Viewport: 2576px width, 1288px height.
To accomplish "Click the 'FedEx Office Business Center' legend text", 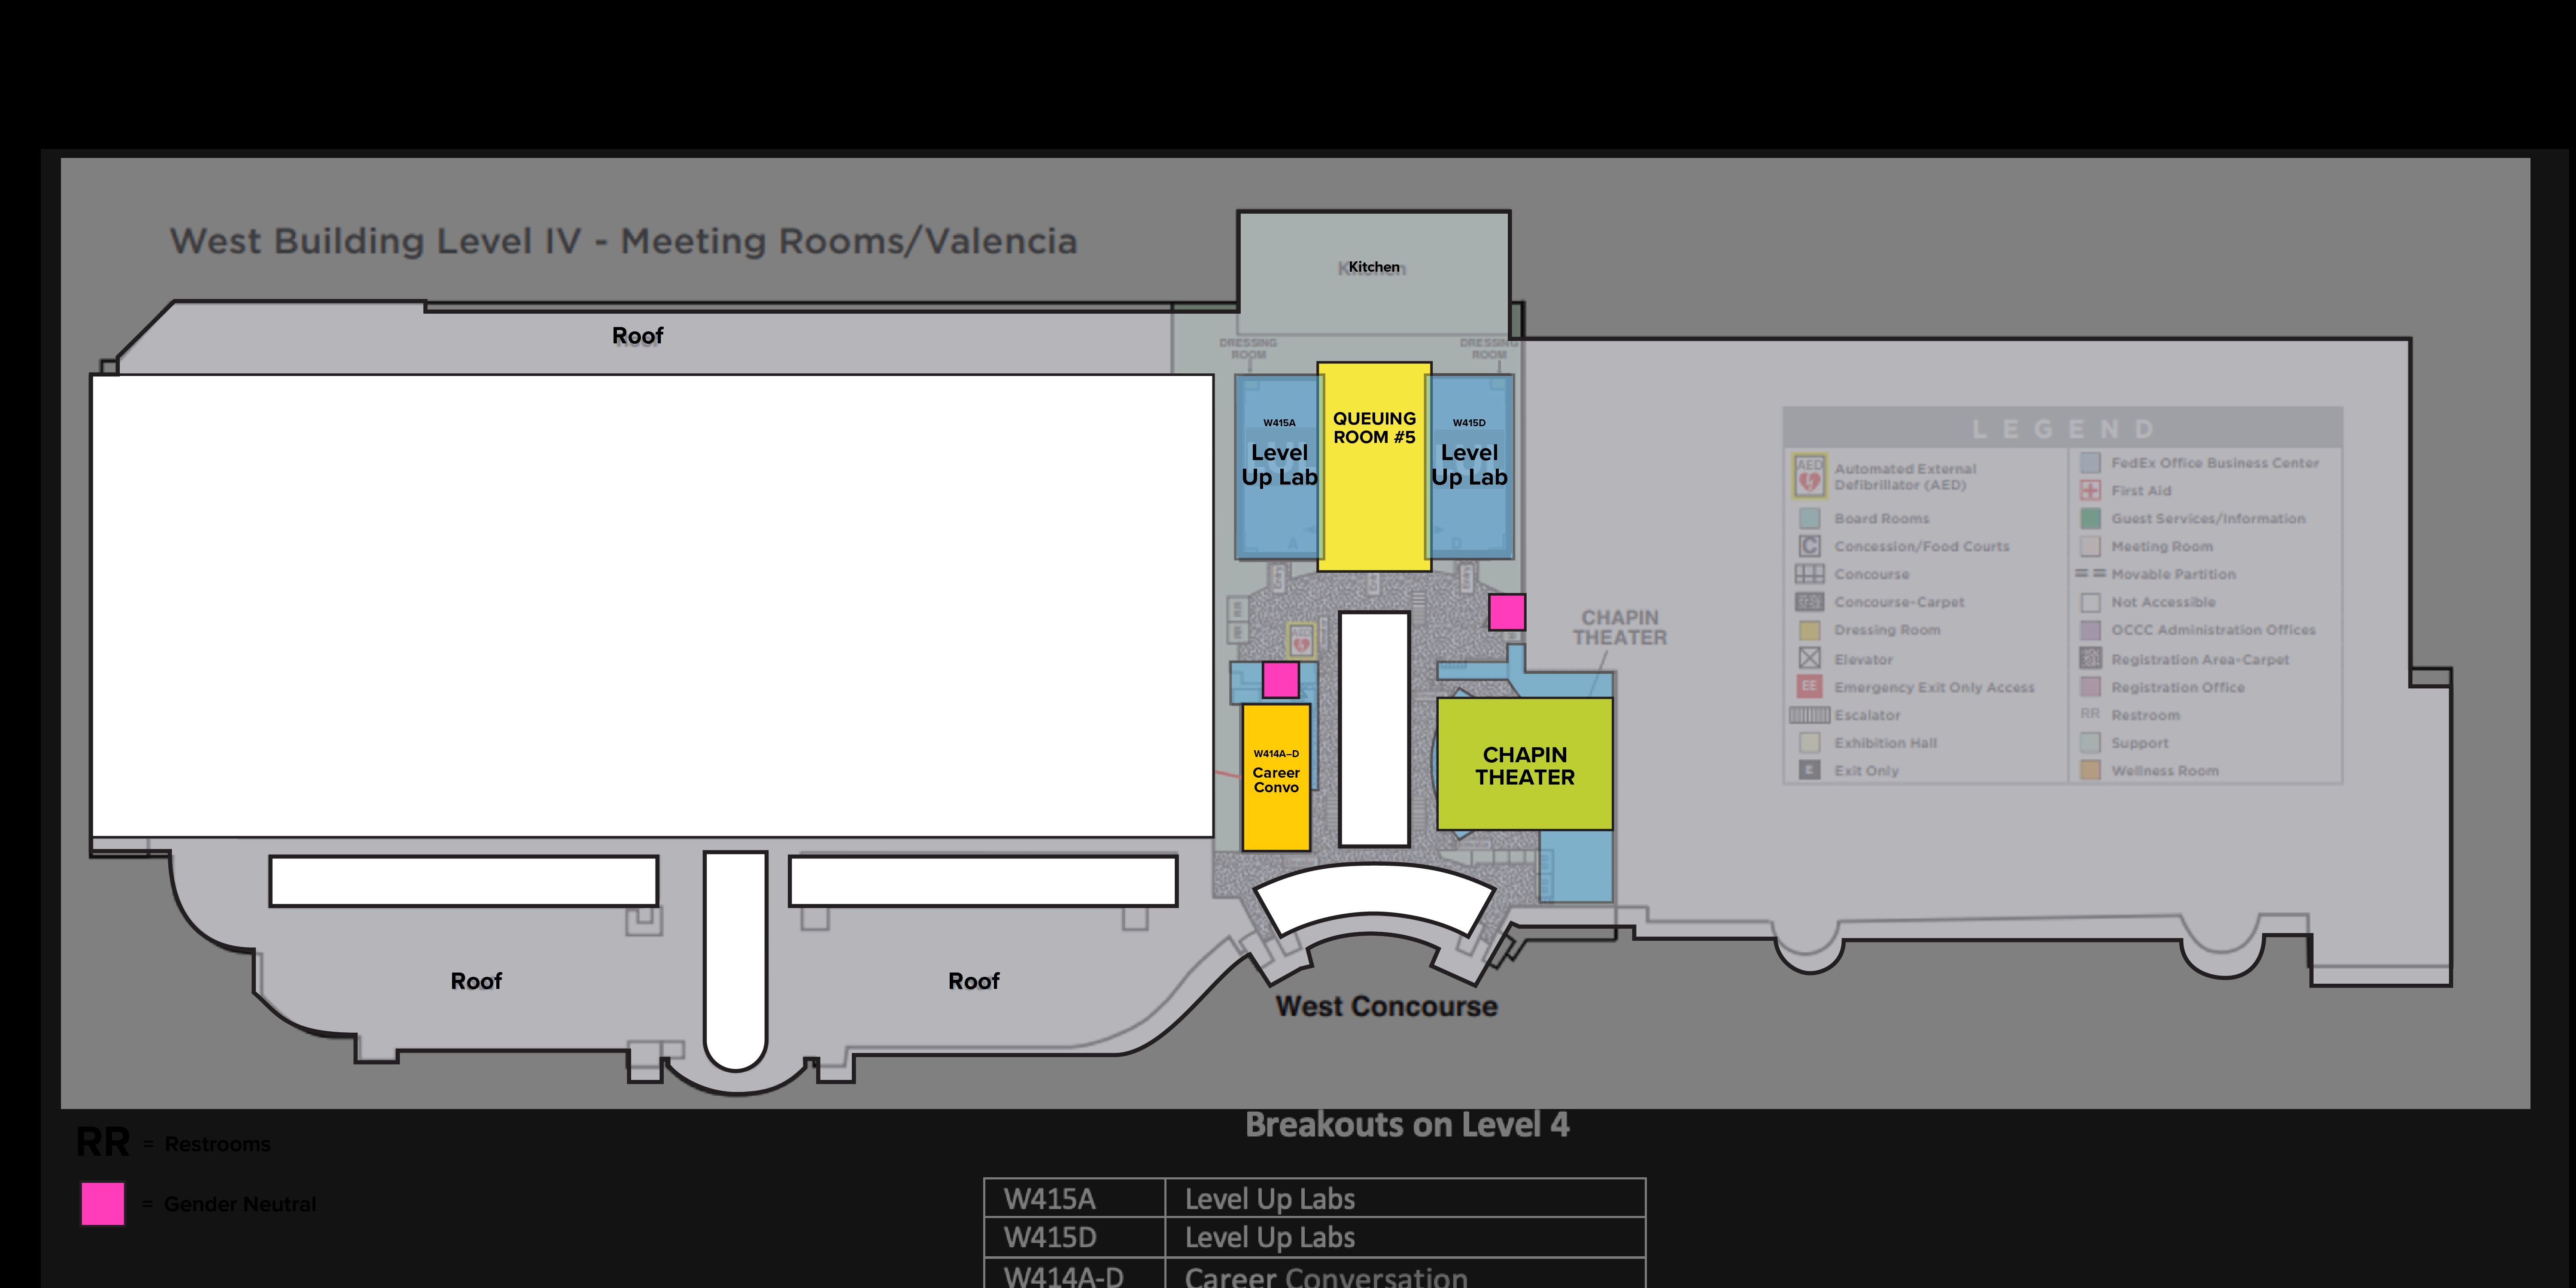I will coord(2215,463).
